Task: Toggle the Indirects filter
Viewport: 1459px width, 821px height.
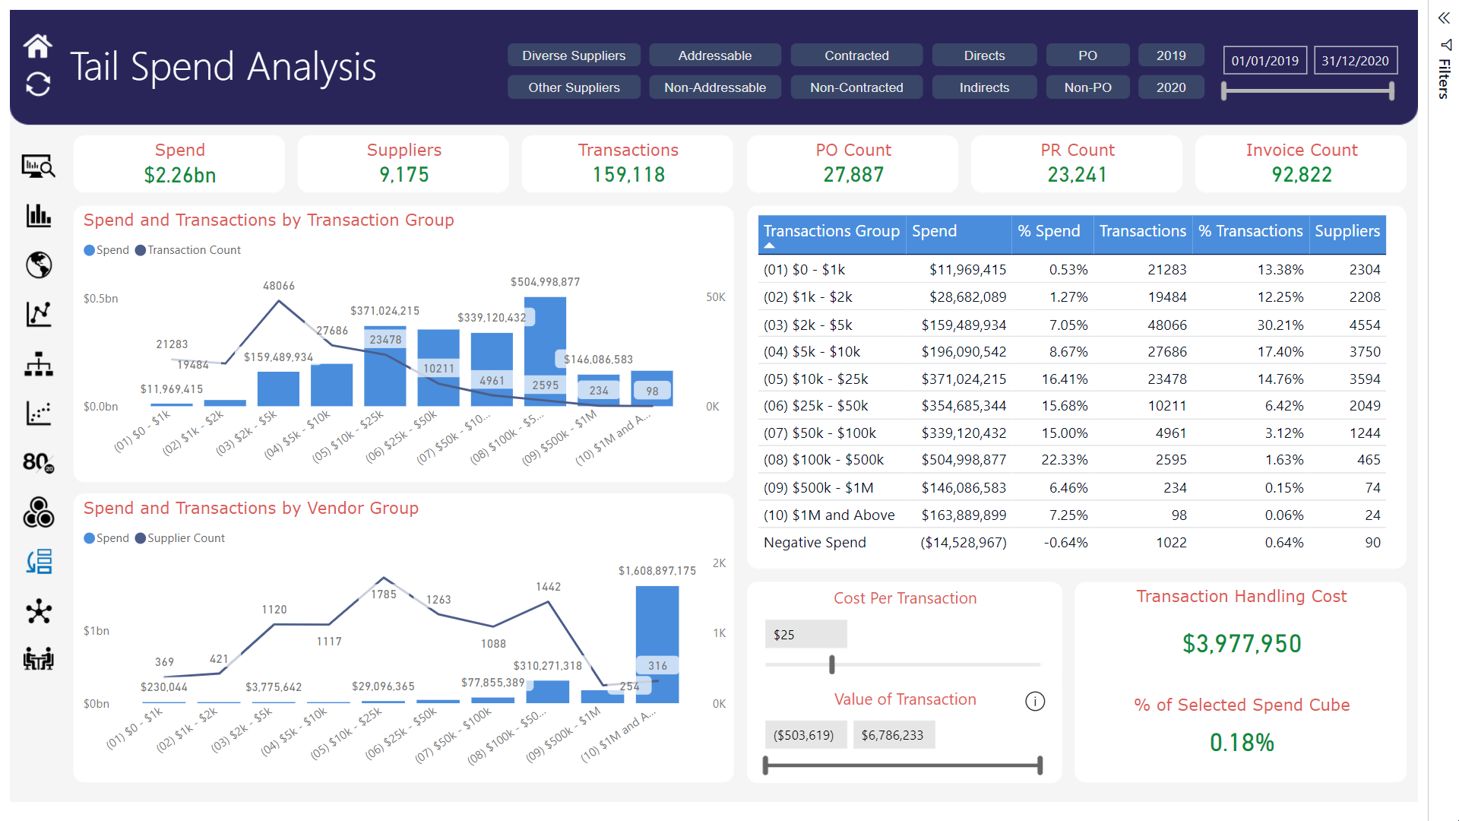Action: (984, 87)
